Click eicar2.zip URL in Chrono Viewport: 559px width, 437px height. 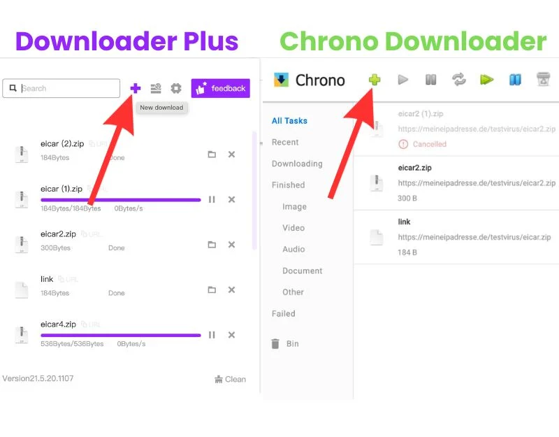pos(477,183)
